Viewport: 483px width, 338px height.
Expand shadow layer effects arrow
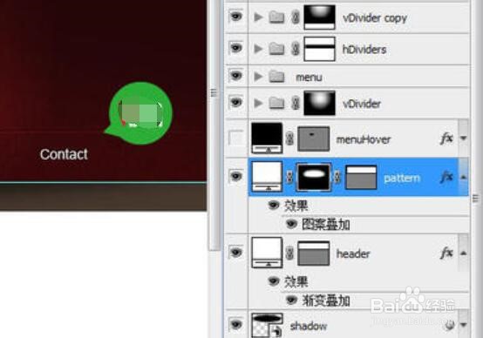click(464, 324)
